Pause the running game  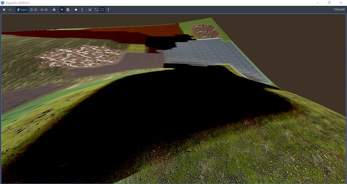4,10
